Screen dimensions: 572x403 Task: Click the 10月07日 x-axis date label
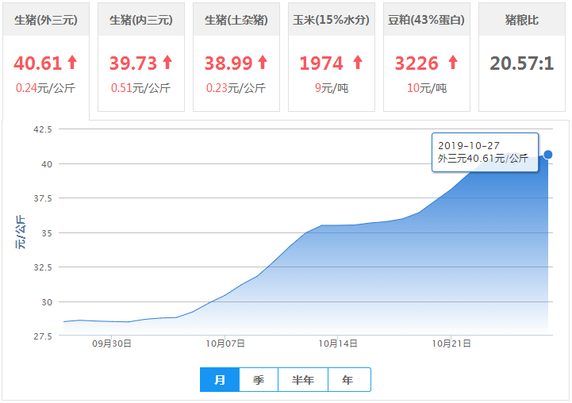pyautogui.click(x=225, y=344)
